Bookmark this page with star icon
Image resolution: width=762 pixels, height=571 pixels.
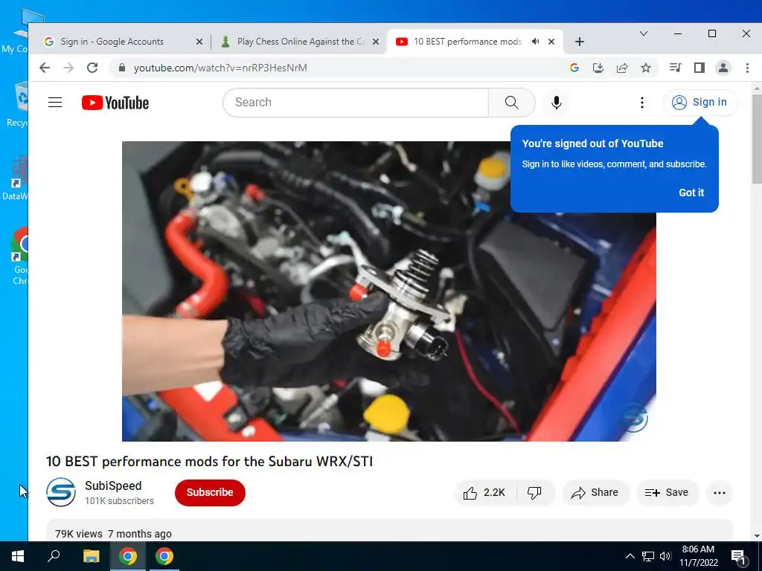(646, 68)
